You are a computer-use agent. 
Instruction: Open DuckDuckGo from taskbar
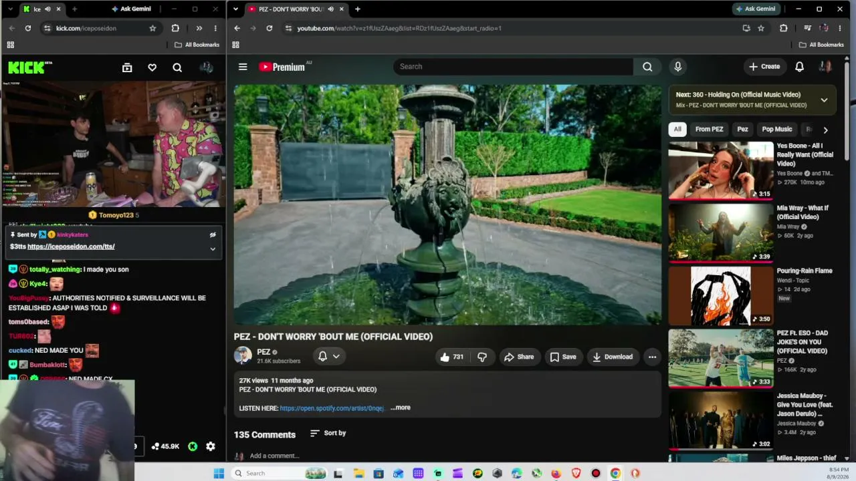(635, 474)
